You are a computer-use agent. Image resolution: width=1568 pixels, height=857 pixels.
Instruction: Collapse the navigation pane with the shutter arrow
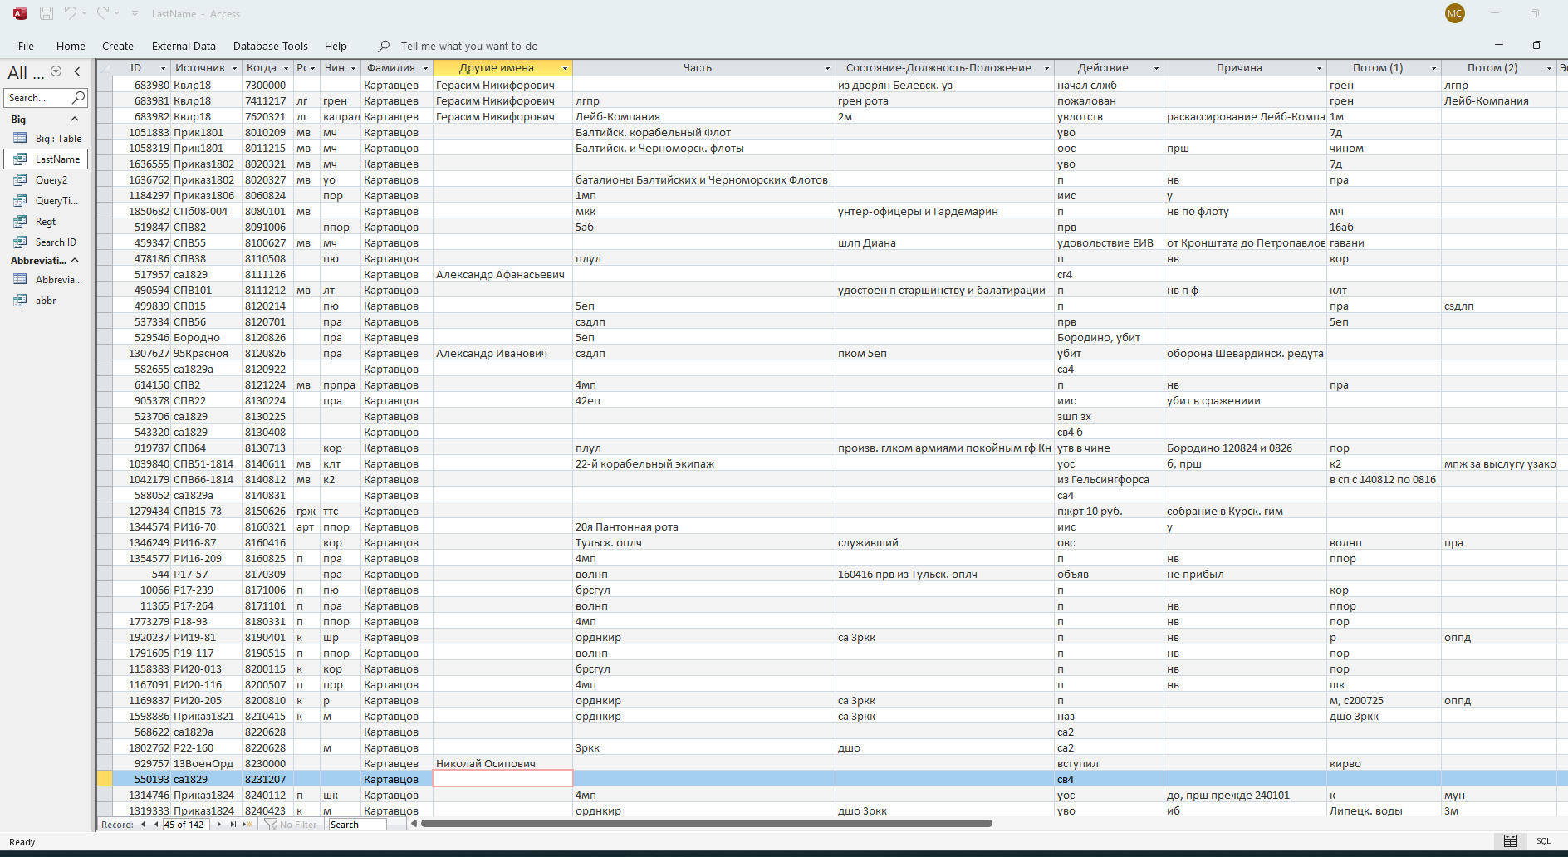tap(77, 71)
